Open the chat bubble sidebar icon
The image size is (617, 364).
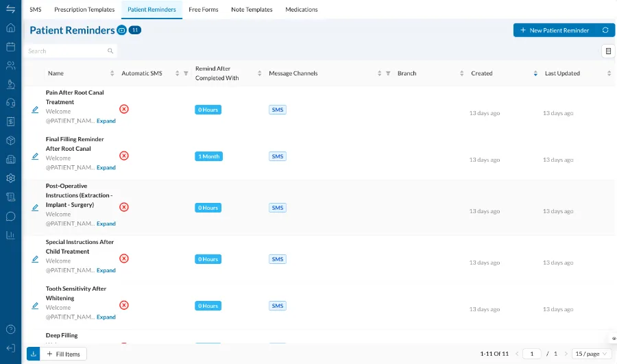[x=10, y=216]
